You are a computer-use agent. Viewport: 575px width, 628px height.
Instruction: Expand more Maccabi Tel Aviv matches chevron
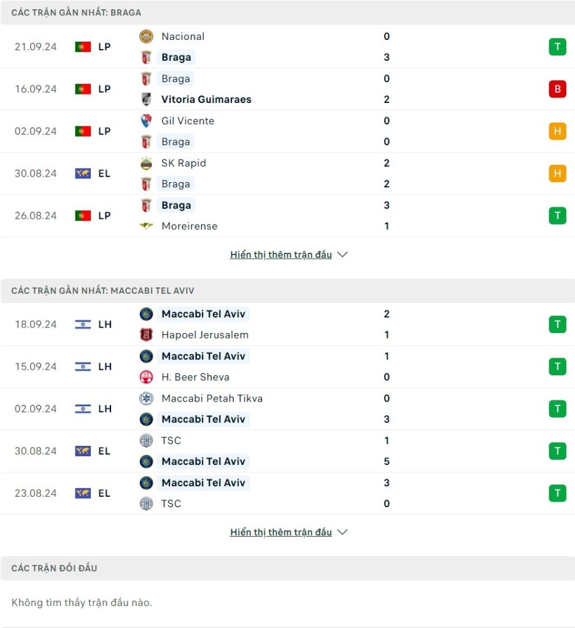point(342,532)
